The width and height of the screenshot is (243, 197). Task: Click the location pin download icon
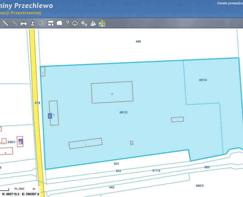[33, 23]
